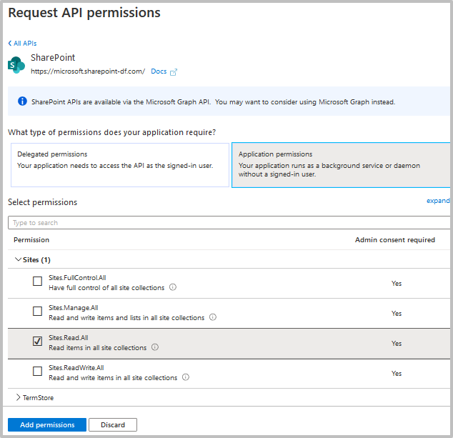Select the Application permissions card
This screenshot has width=453, height=438.
click(x=341, y=165)
